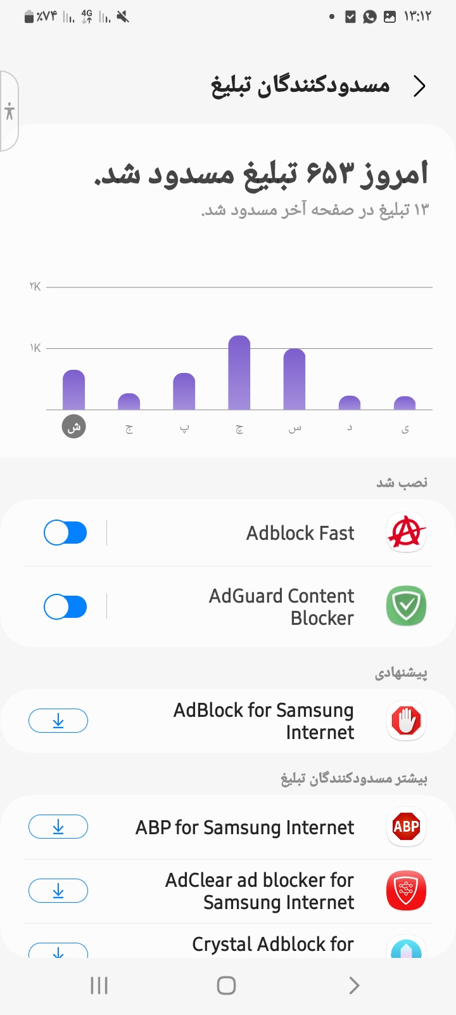Tap the red ABP app icon
Viewport: 456px width, 1015px height.
click(x=406, y=827)
